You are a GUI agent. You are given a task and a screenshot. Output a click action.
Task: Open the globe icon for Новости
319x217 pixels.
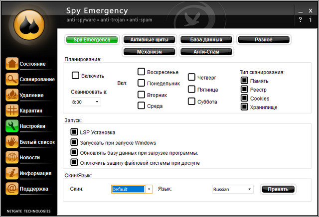point(12,157)
